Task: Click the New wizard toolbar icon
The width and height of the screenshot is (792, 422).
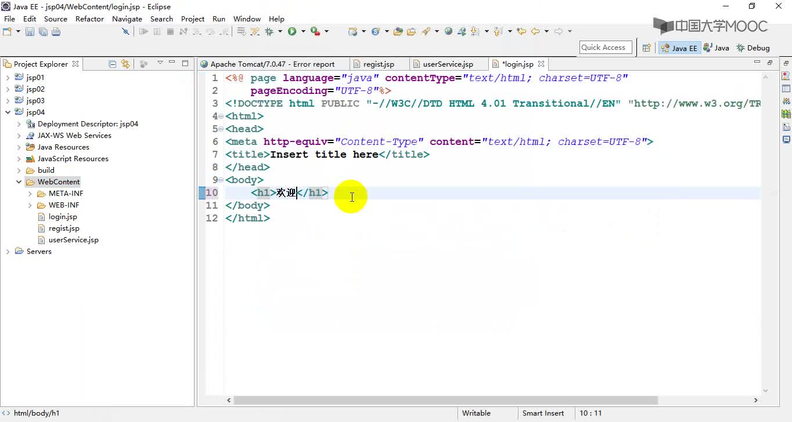Action: 8,31
